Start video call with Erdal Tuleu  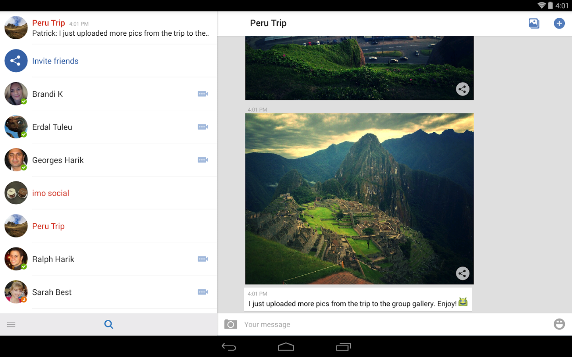[x=203, y=127]
